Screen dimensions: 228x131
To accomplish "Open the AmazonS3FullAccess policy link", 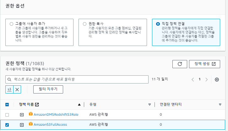I will coord(50,124).
